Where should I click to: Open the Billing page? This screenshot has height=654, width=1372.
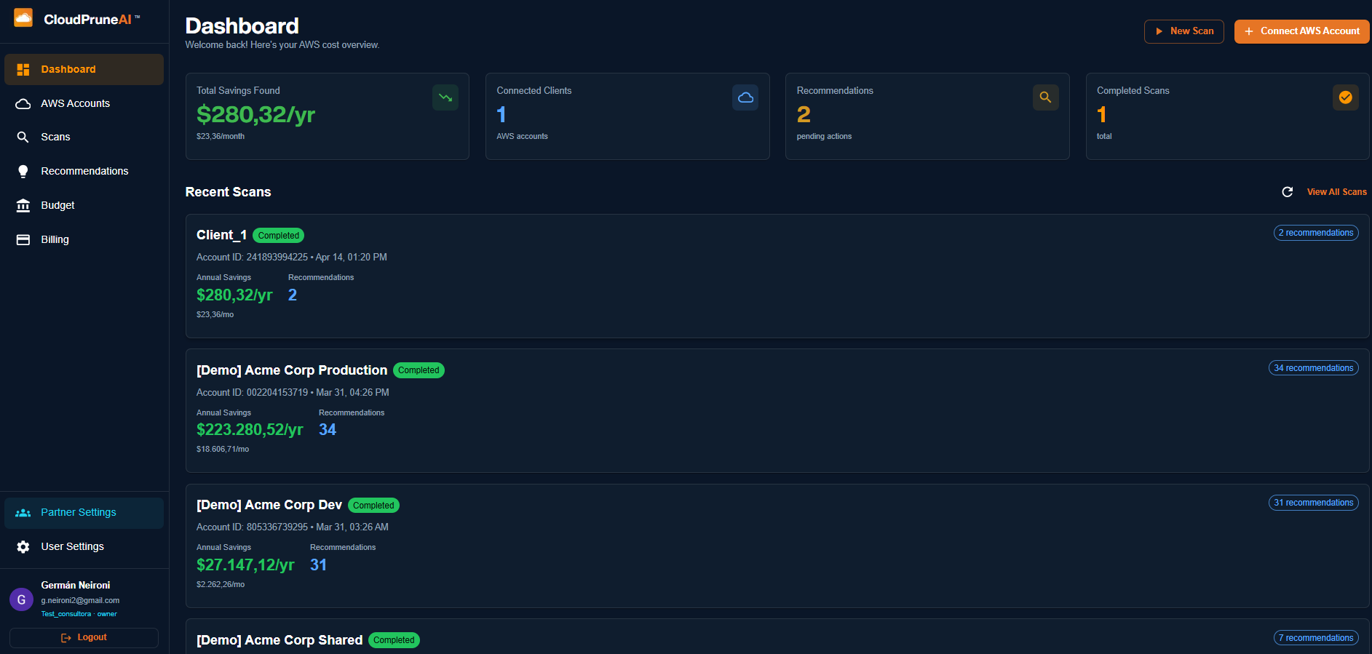[84, 239]
